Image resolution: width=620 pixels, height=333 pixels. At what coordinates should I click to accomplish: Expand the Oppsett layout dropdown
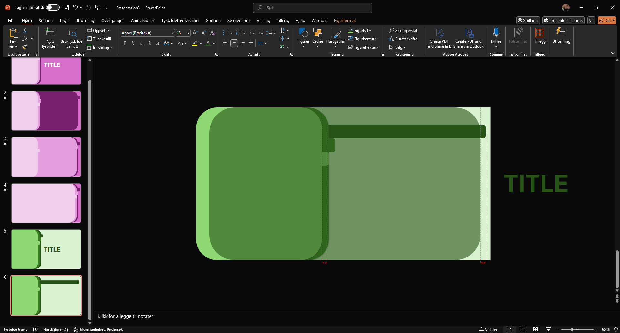tap(99, 31)
